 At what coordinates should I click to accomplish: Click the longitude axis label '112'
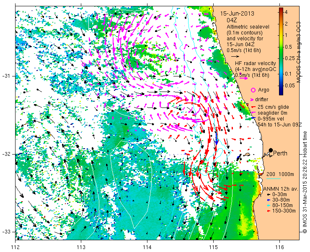point(15,247)
